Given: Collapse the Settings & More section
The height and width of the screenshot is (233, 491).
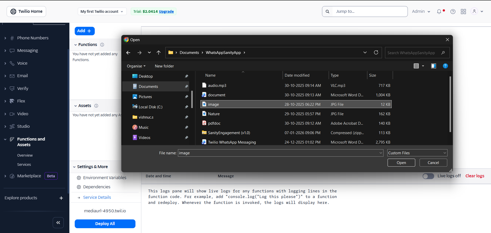Looking at the screenshot, I should (74, 167).
